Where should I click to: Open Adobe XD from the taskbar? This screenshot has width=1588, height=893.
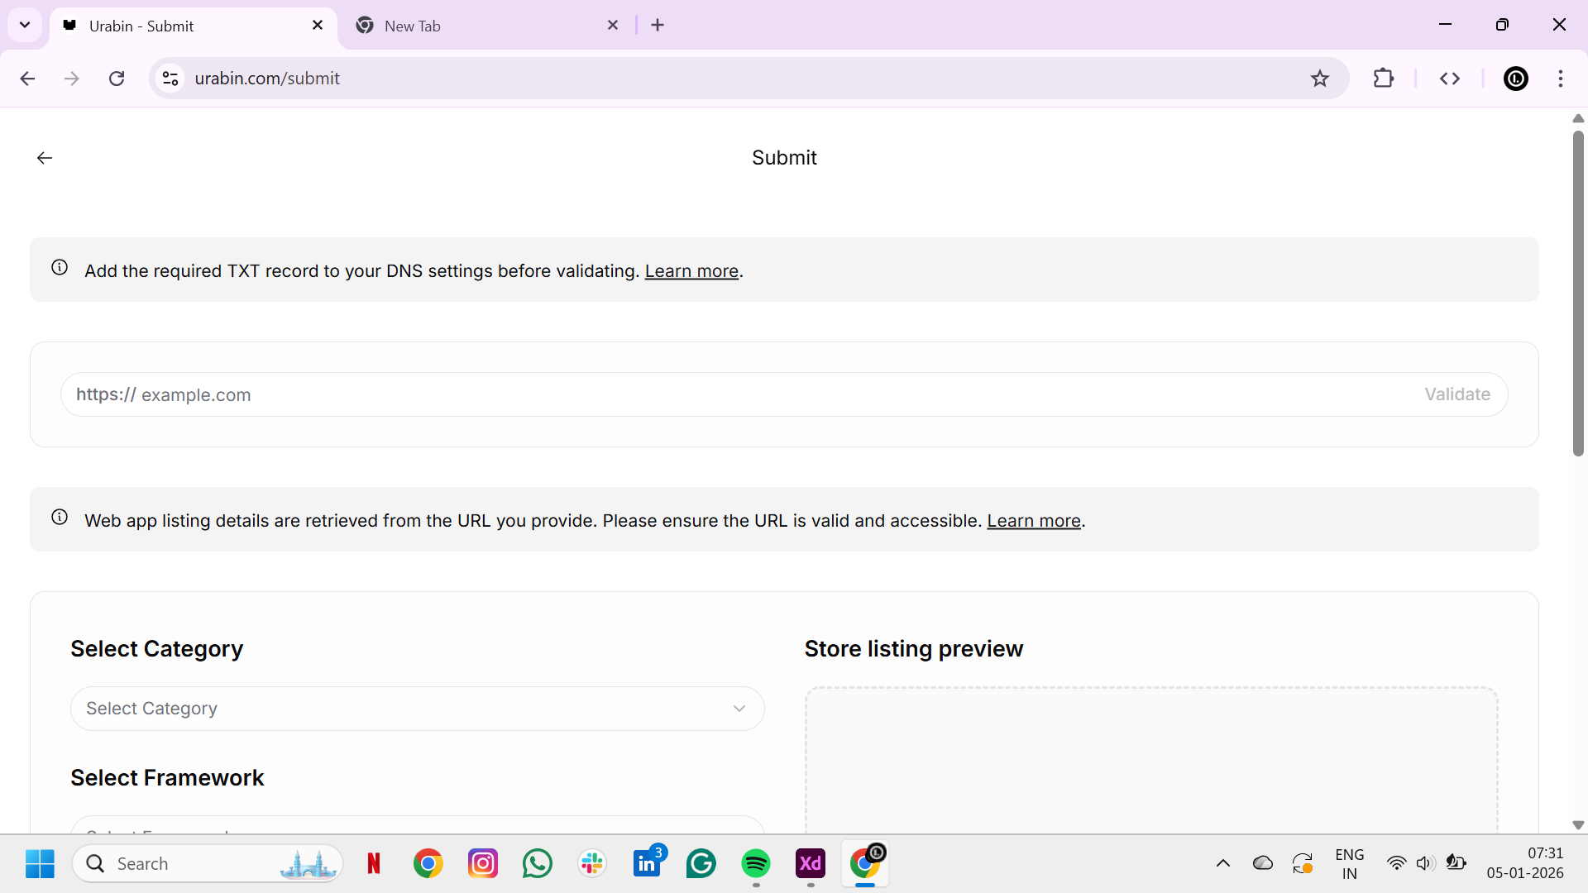810,864
